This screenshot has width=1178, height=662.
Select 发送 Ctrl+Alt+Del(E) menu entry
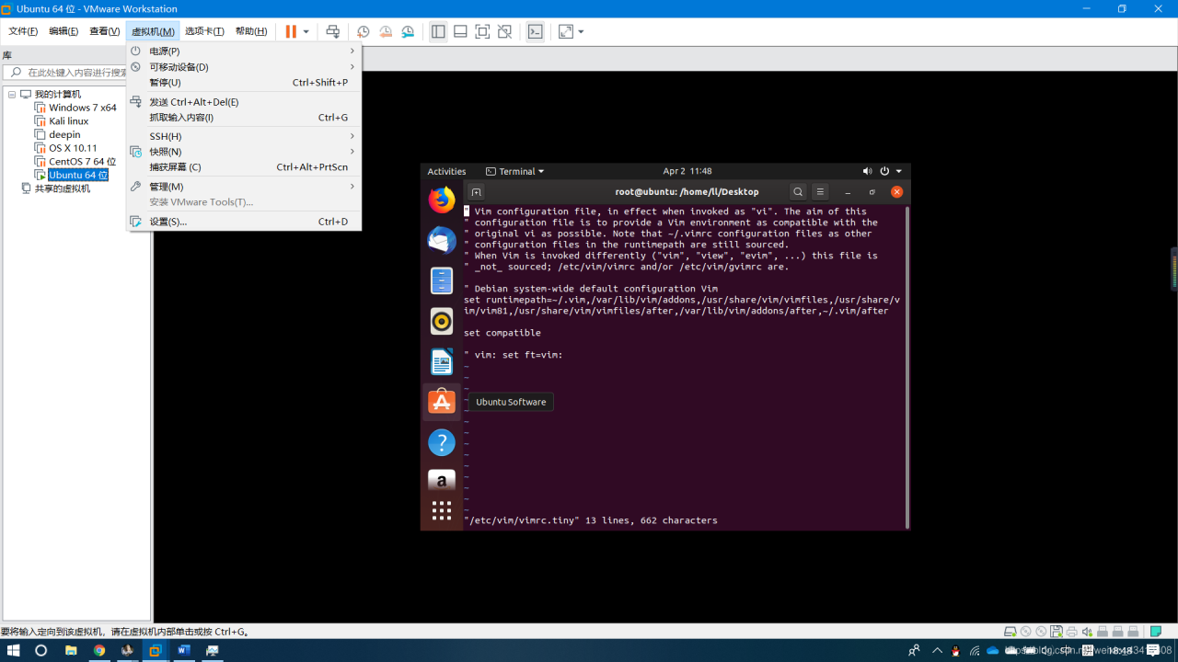[244, 102]
